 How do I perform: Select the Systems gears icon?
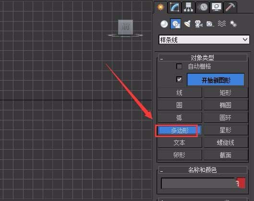233,24
